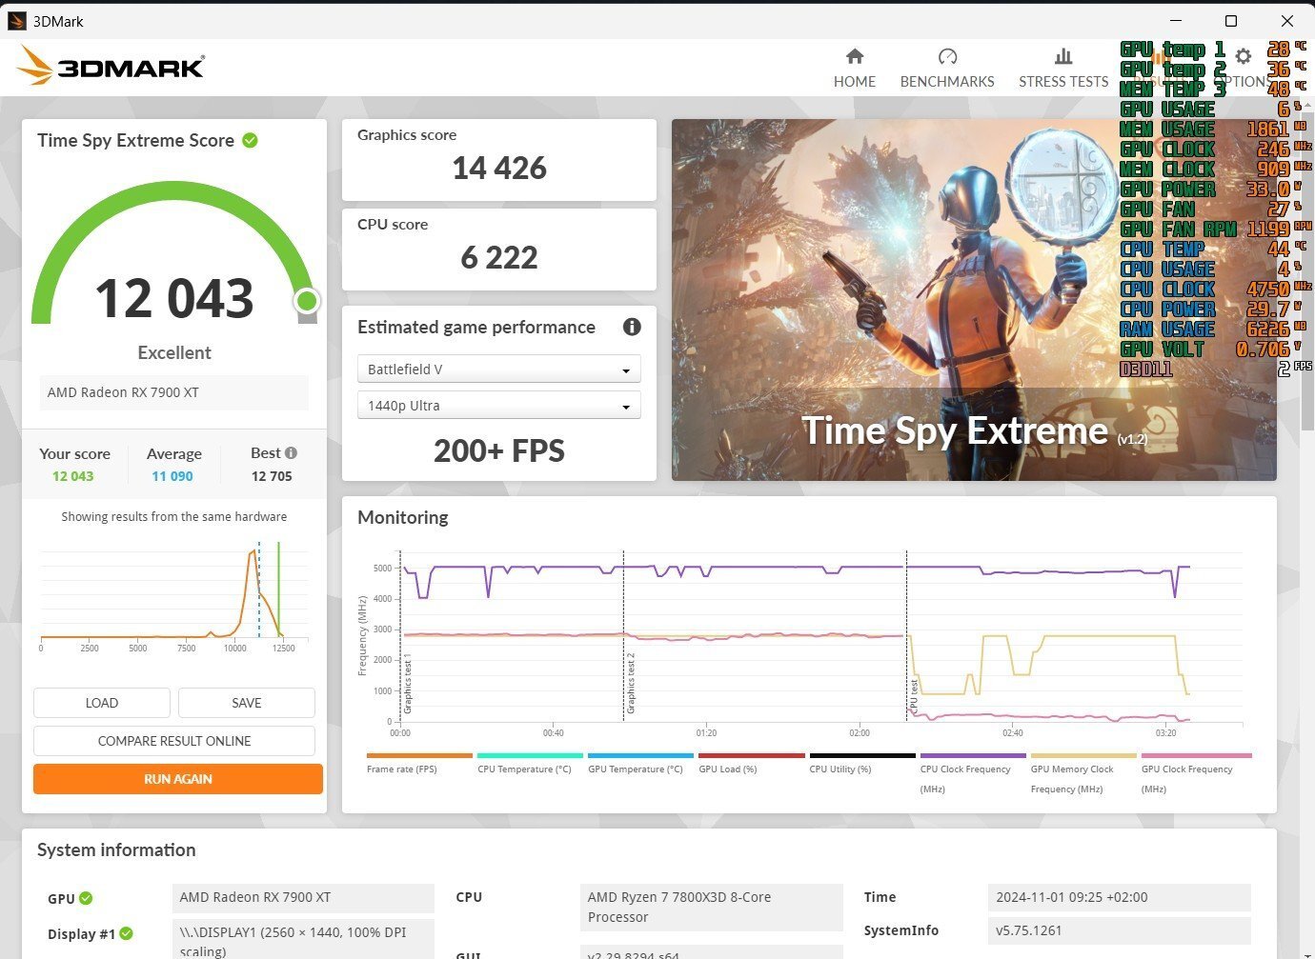This screenshot has height=959, width=1315.
Task: Click the 3DMark title bar app icon
Action: point(16,21)
